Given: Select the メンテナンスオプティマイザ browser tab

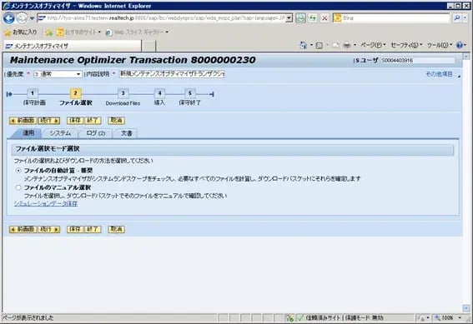Looking at the screenshot, I should (x=73, y=46).
